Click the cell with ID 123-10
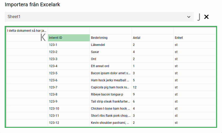Image resolution: width=222 pixels, height=133 pixels. pos(69,109)
